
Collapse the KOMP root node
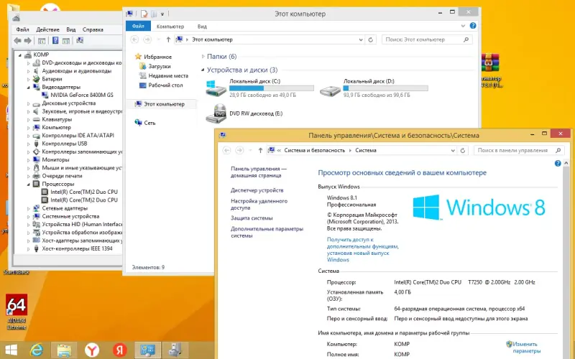20,55
